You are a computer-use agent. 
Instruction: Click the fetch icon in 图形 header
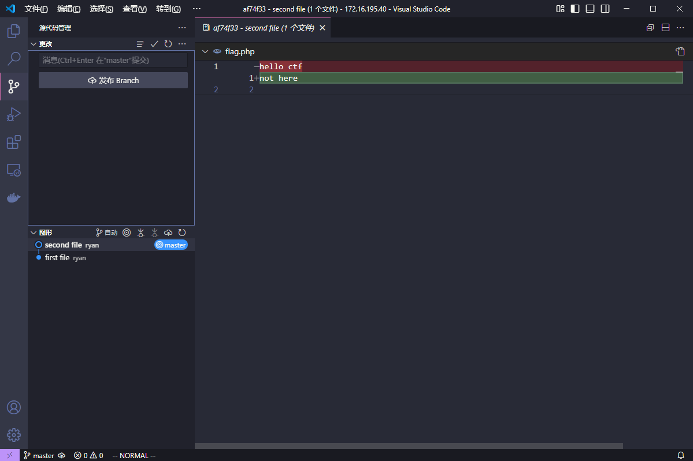pos(140,233)
